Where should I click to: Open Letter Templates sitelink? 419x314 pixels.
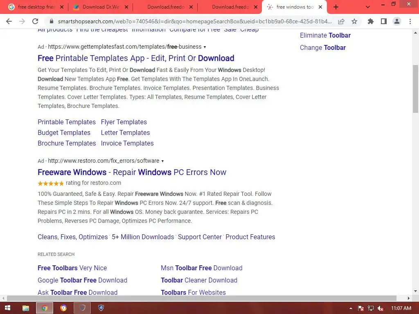pyautogui.click(x=125, y=133)
